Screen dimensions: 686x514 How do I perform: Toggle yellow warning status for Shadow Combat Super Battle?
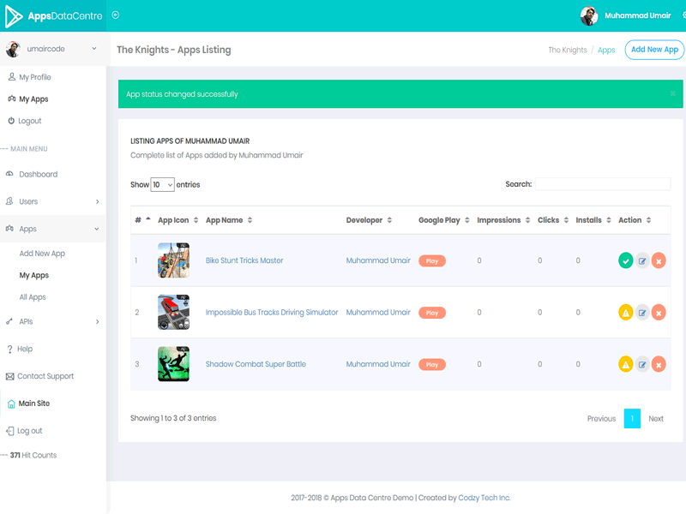625,365
